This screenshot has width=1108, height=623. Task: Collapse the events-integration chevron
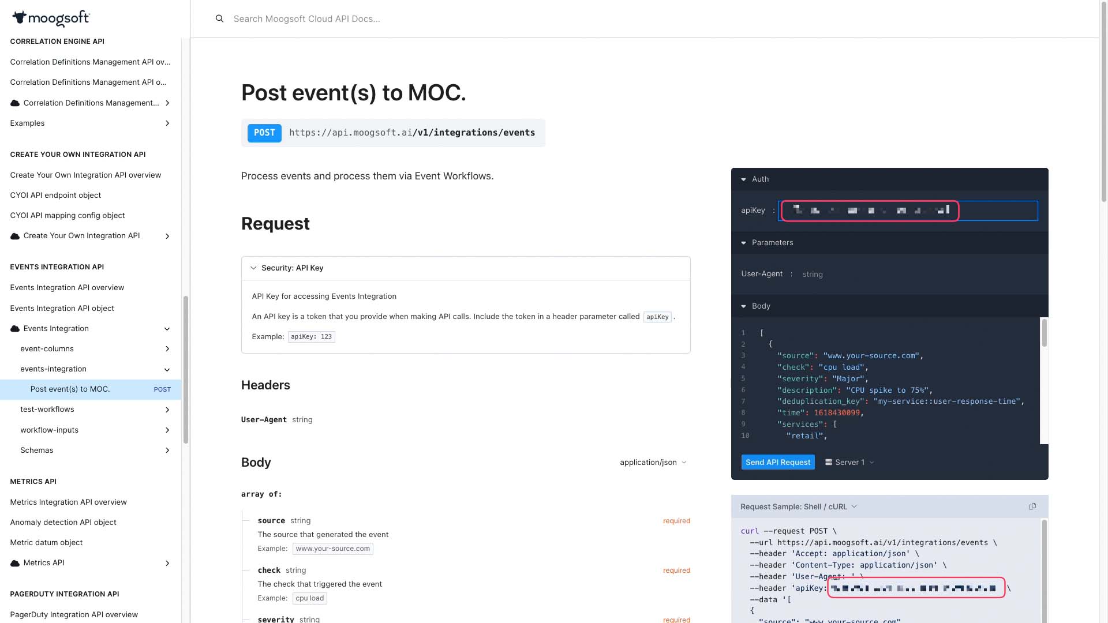(167, 370)
